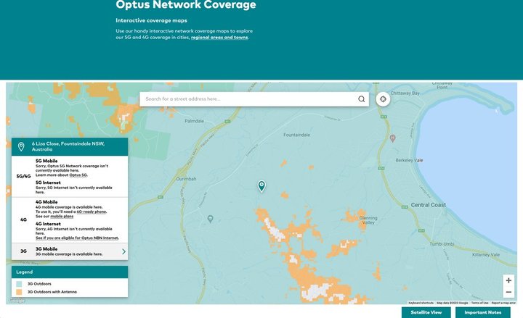This screenshot has width=523, height=318.
Task: Click the search magnifier icon in address bar
Action: [x=361, y=99]
